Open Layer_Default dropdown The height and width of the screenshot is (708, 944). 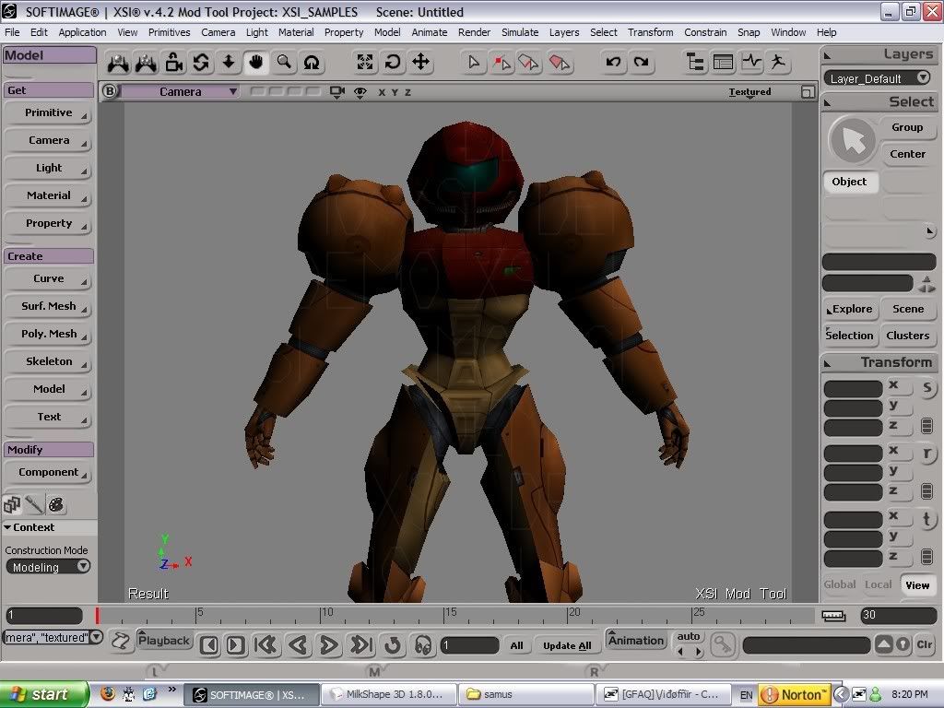pos(879,78)
